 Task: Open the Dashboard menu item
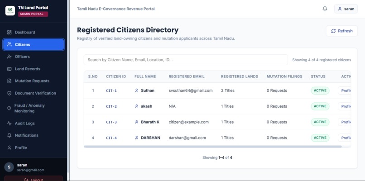coord(34,32)
